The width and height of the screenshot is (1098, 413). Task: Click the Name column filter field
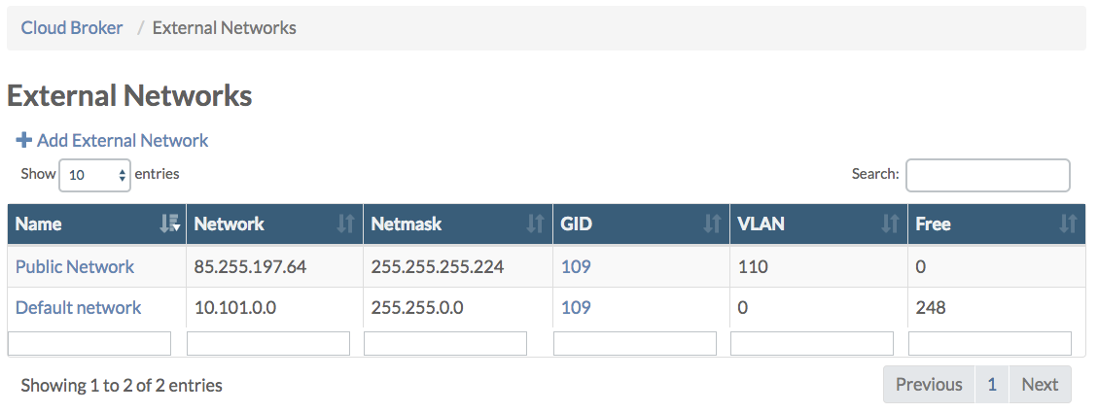[89, 343]
